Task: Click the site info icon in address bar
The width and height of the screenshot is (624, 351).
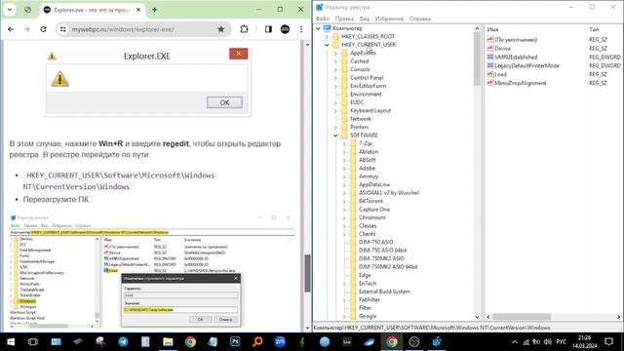Action: click(62, 29)
